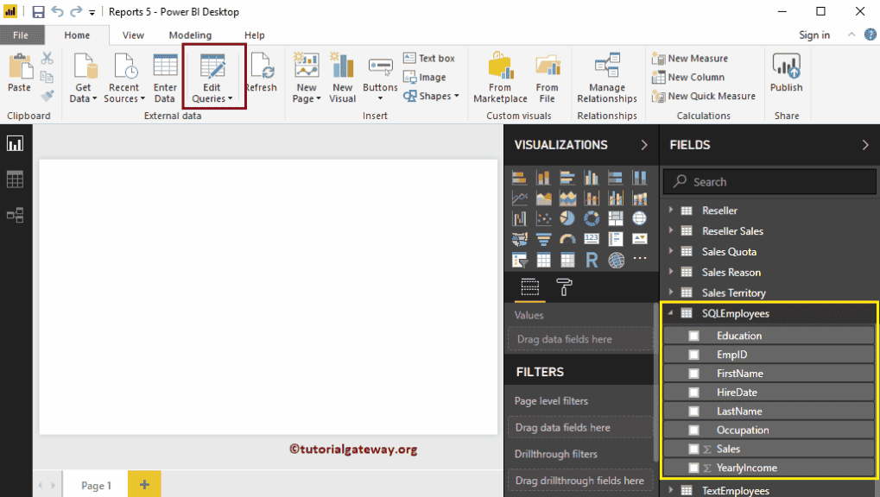The image size is (880, 497).
Task: Open the Fields well tab icon
Action: click(529, 286)
